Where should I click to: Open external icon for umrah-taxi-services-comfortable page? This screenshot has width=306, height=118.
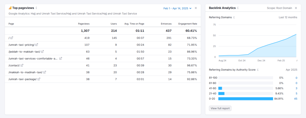point(61,58)
